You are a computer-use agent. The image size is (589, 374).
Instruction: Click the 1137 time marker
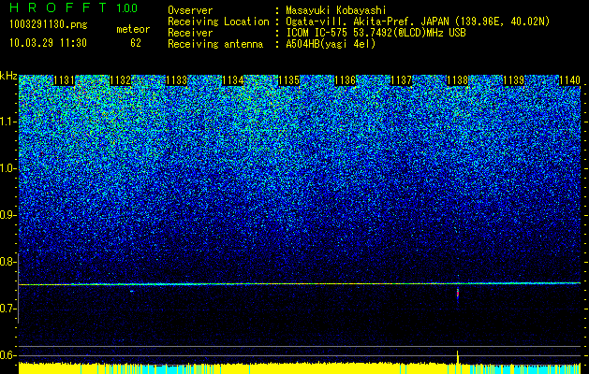point(402,80)
